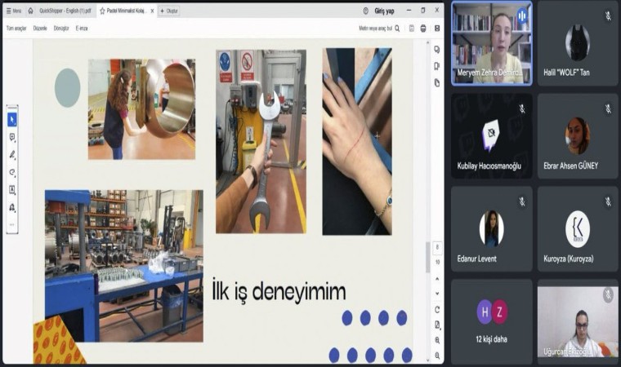Click the vertical document scrollbar thumb
Viewport: 621px width, 367px height.
[x=427, y=257]
